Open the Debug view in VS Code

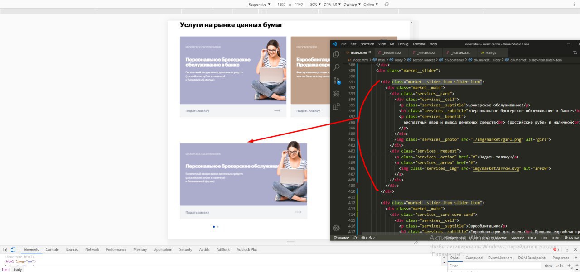coord(336,94)
